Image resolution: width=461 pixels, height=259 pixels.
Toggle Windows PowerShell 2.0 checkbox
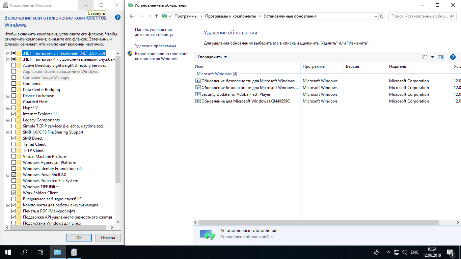pos(13,175)
